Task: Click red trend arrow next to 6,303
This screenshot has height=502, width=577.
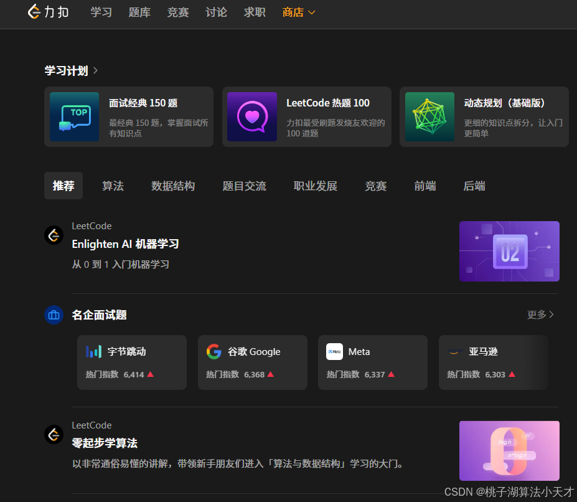Action: click(512, 374)
